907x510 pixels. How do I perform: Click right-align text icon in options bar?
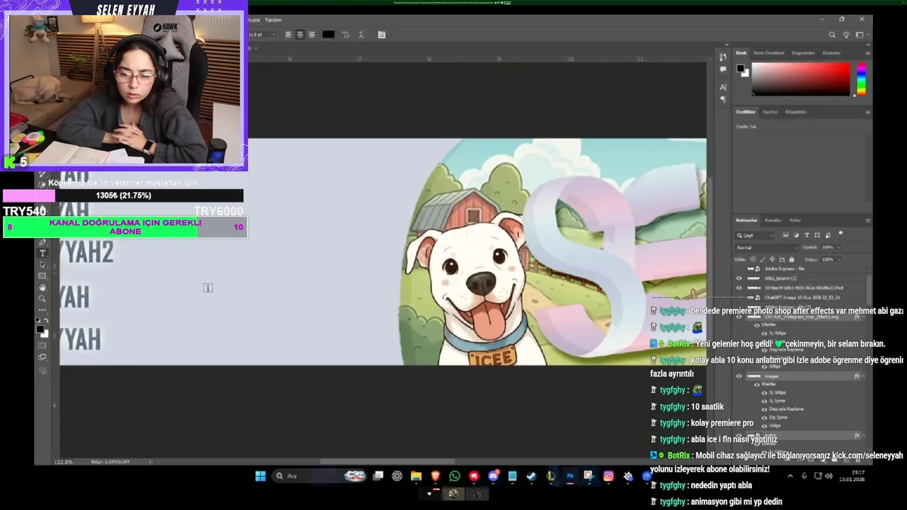tap(311, 35)
